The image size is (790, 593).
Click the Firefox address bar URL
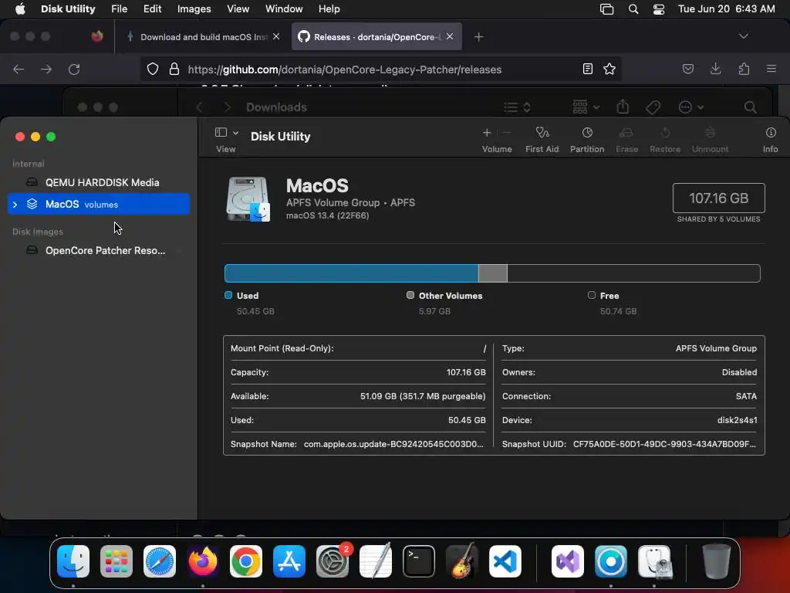pyautogui.click(x=345, y=69)
